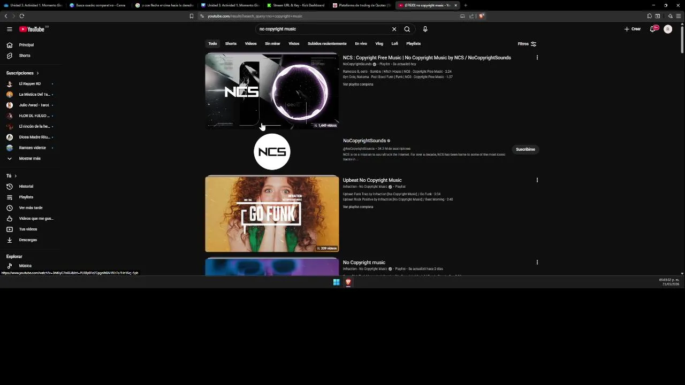Image resolution: width=685 pixels, height=385 pixels.
Task: Select the Videos filter chip
Action: click(250, 43)
